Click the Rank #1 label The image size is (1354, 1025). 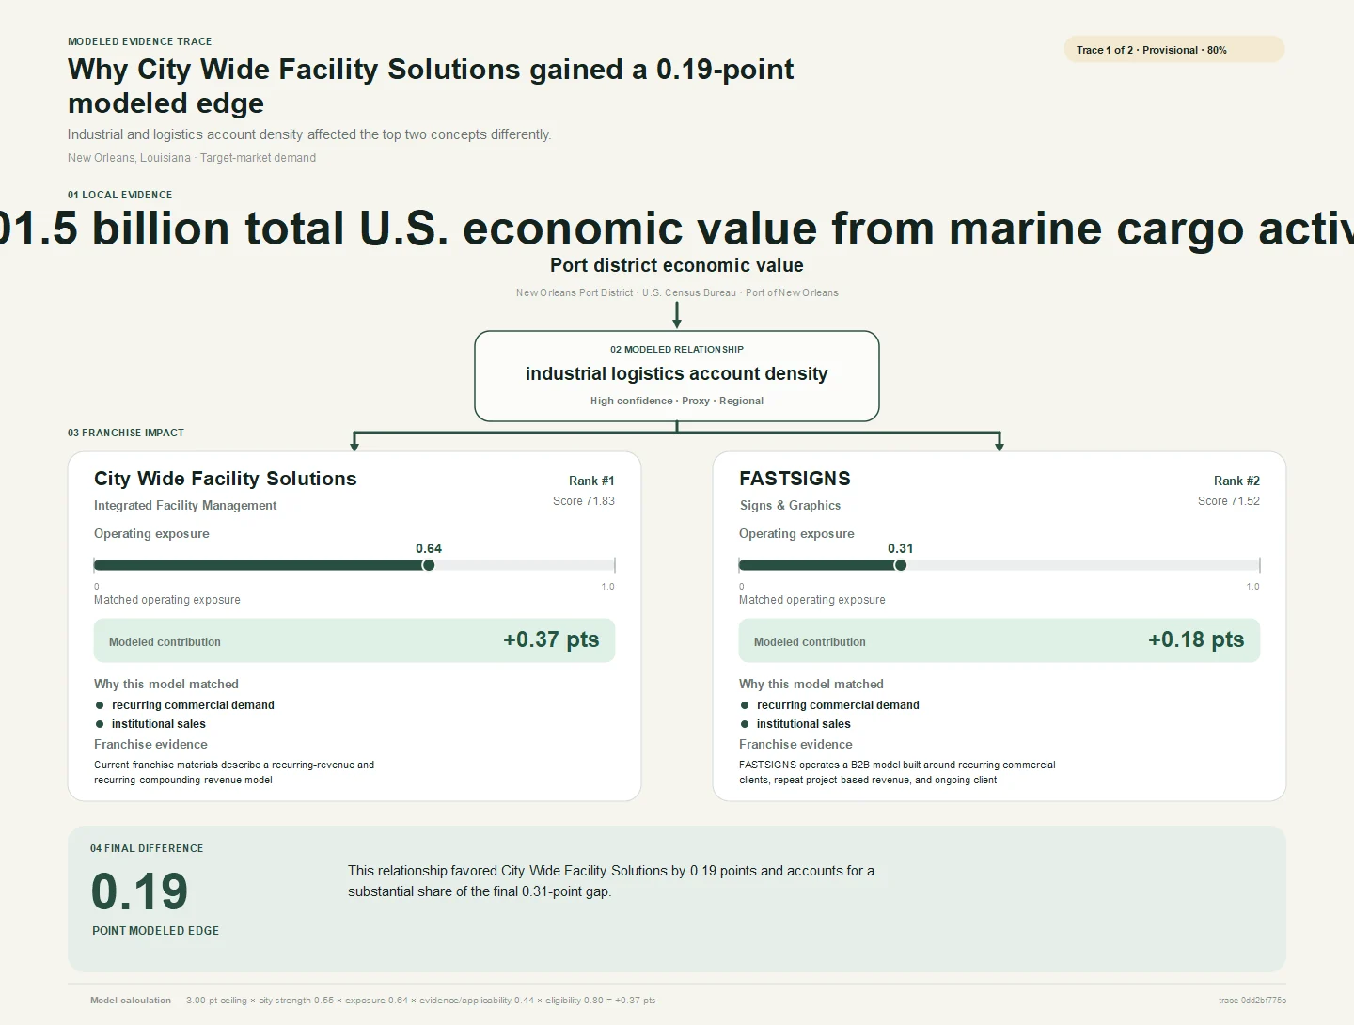591,481
